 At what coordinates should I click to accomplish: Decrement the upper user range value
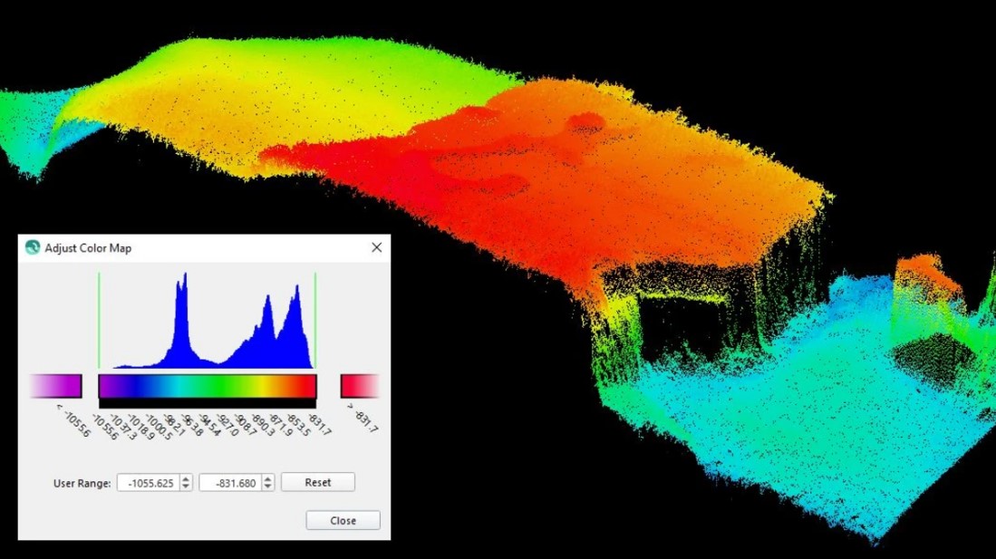coord(266,487)
